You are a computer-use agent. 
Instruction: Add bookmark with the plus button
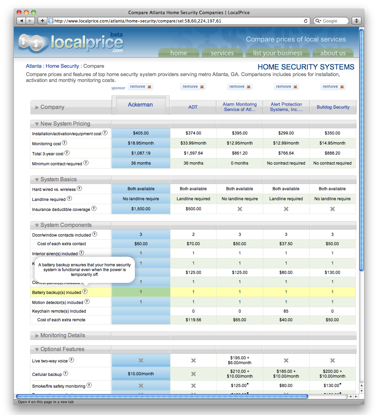[x=42, y=21]
